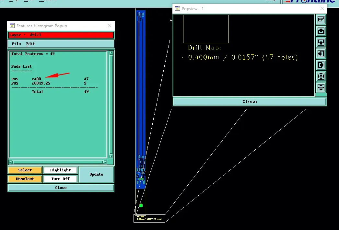The height and width of the screenshot is (230, 339).
Task: Click the 'Pads List' heading text
Action: 21,66
